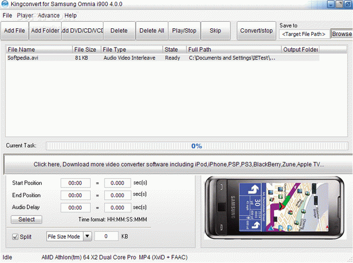Click the Delete All button
Image resolution: width=353 pixels, height=263 pixels.
[152, 31]
